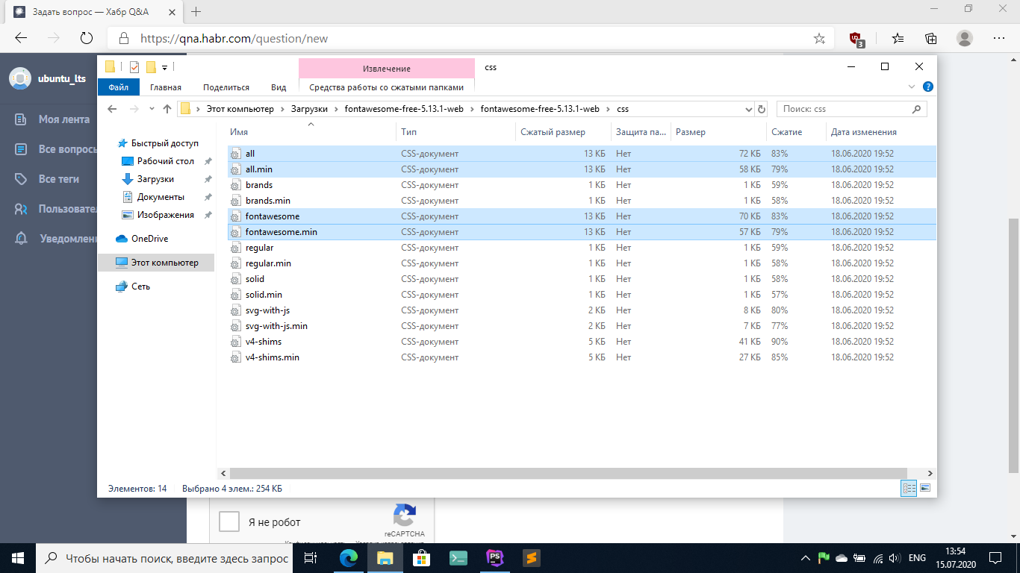Switch to details view layout icon

pyautogui.click(x=909, y=488)
